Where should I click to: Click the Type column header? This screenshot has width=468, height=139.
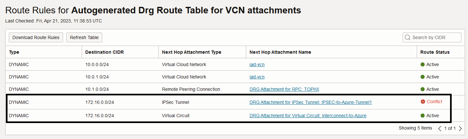click(14, 52)
